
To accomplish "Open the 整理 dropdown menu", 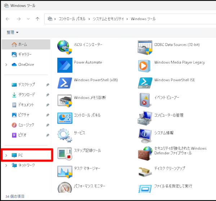I will pyautogui.click(x=12, y=32).
